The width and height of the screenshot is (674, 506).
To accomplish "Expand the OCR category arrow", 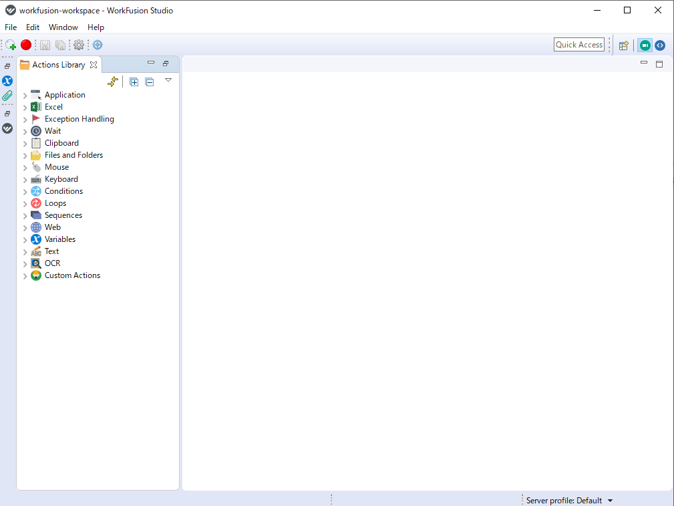I will pos(25,264).
